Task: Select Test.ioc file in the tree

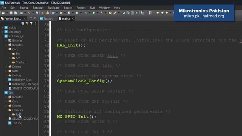Action: coord(17,123)
